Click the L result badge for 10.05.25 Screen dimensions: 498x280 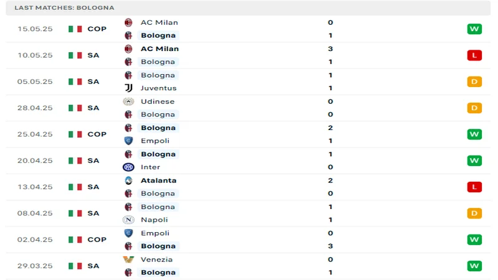coord(474,55)
